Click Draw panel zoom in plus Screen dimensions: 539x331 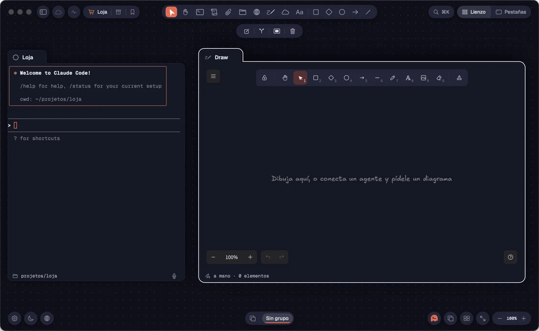click(250, 257)
